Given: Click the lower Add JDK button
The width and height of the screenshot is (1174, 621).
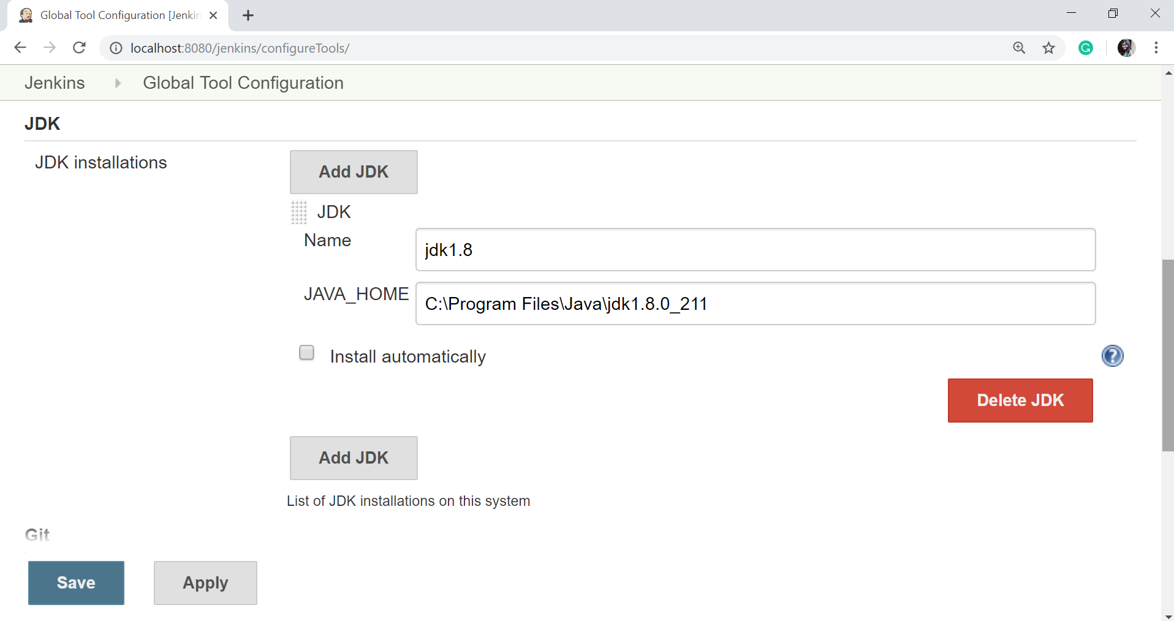Looking at the screenshot, I should 354,458.
